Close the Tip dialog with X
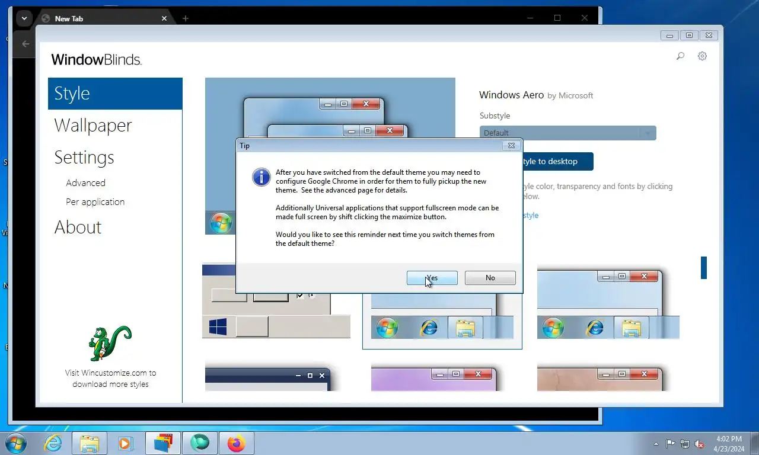Image resolution: width=759 pixels, height=455 pixels. tap(511, 145)
